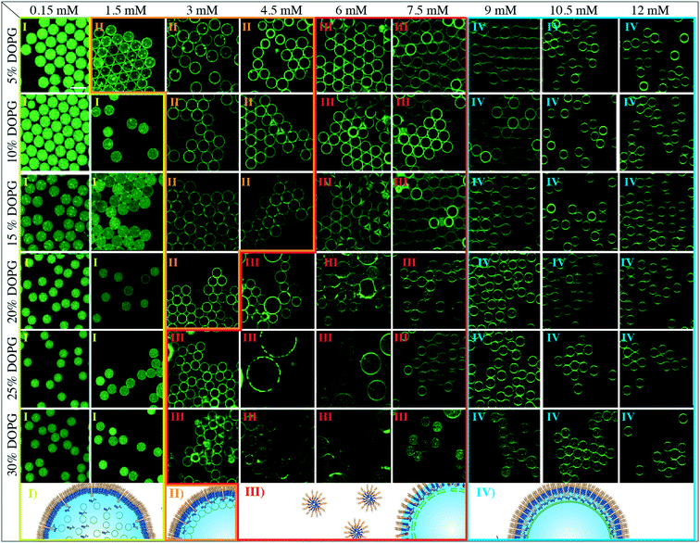The image size is (700, 543).
Task: Open the schematic diagram labeled I)
Action: point(93,511)
